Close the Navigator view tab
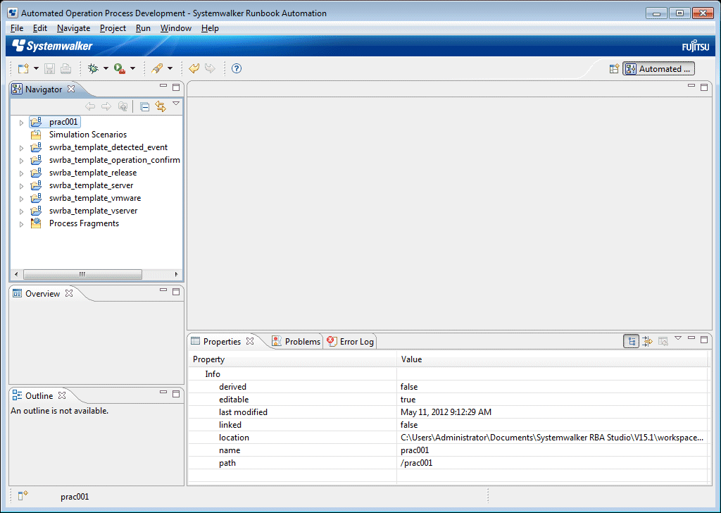 click(71, 89)
